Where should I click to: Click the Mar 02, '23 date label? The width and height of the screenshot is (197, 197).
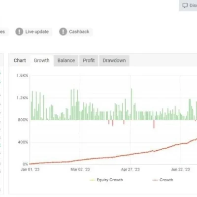(80, 169)
